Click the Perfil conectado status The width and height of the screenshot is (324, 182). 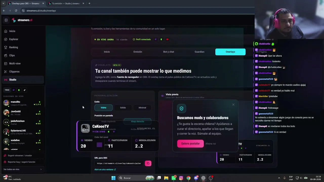142,39
